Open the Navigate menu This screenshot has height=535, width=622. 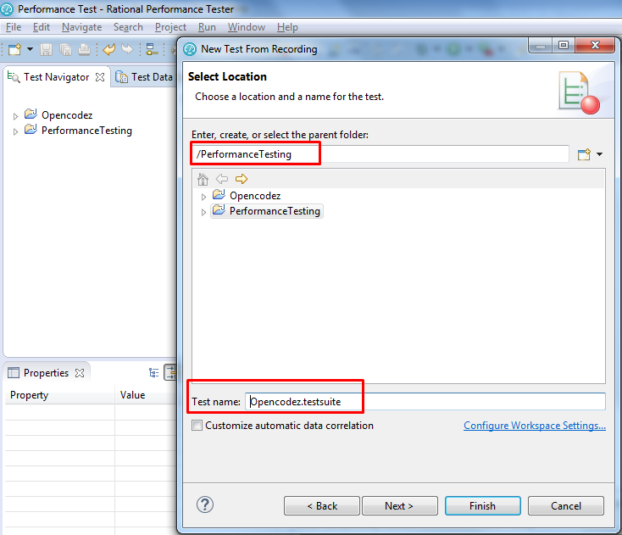pyautogui.click(x=81, y=27)
